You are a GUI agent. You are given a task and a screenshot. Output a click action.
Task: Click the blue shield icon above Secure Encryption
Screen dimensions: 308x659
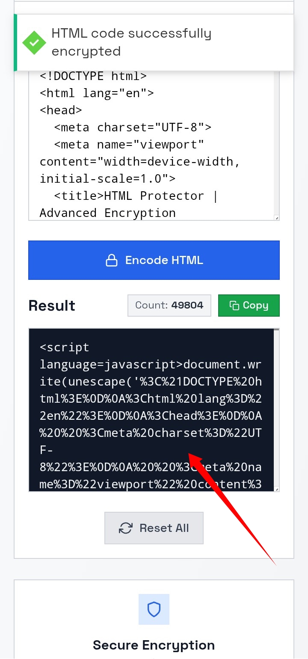pyautogui.click(x=154, y=610)
